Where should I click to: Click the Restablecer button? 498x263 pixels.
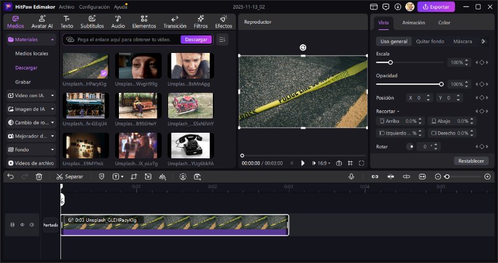(x=471, y=161)
